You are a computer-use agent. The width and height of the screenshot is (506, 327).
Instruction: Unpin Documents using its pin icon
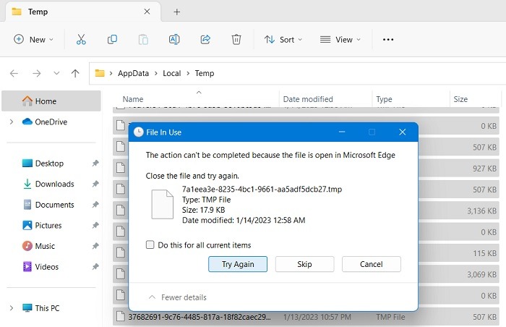point(95,205)
